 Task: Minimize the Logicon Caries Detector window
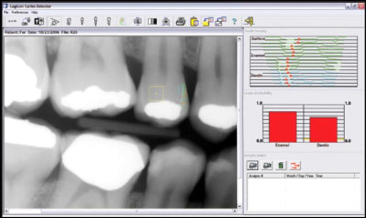[x=348, y=6]
